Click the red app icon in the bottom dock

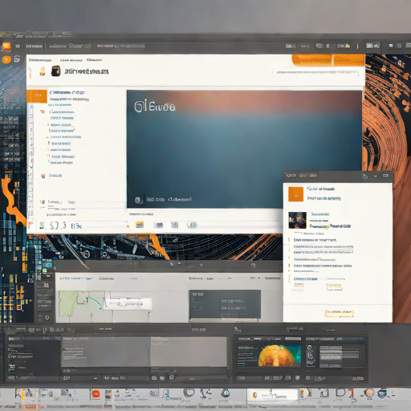[x=96, y=394]
